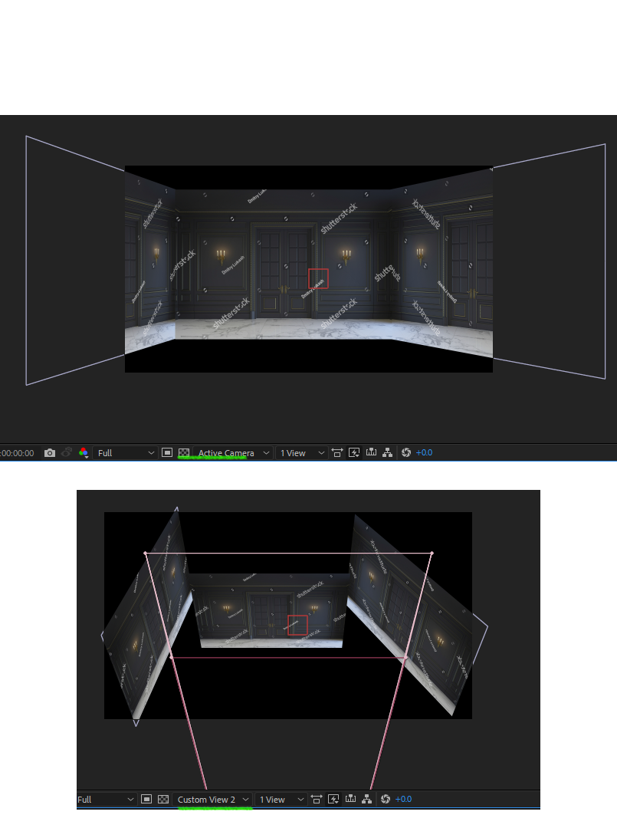Open the Active Camera 3D view dropdown
The width and height of the screenshot is (617, 828).
233,452
